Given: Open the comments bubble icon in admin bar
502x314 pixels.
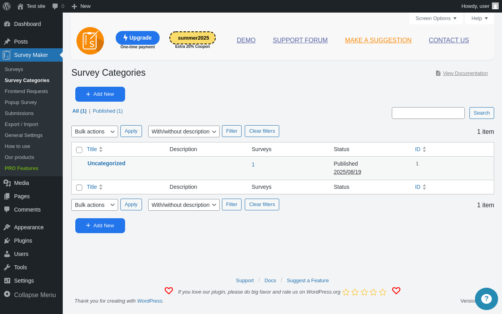Looking at the screenshot, I should [55, 6].
